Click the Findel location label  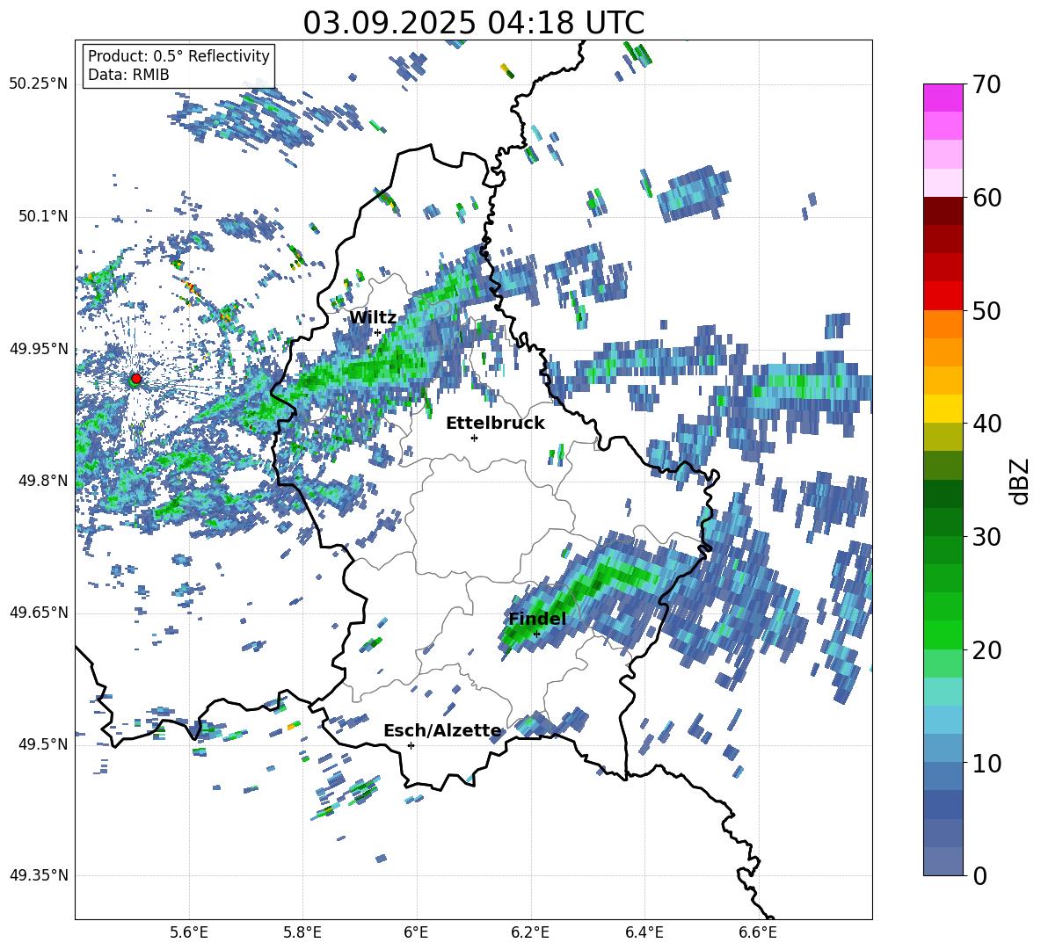pos(537,619)
